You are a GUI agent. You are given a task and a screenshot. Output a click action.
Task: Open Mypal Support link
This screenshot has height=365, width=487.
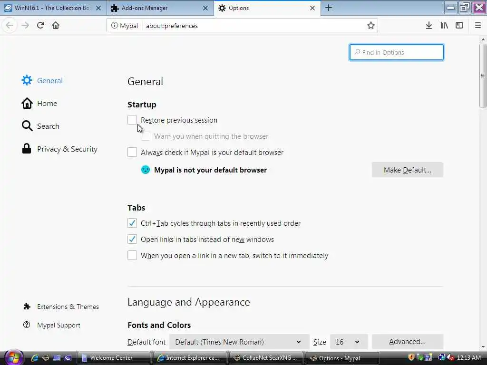(52, 325)
